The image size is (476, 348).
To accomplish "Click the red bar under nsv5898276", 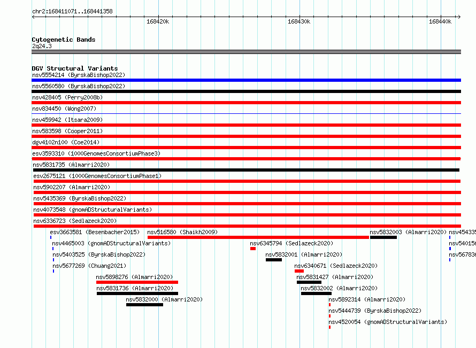I will coord(137,282).
